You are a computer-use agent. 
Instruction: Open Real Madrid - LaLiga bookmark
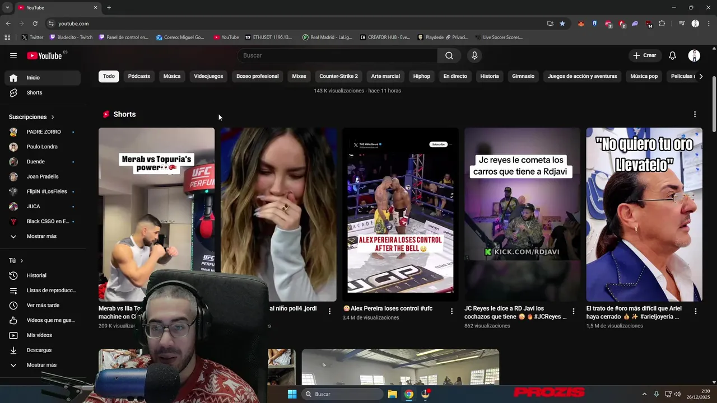click(x=328, y=38)
